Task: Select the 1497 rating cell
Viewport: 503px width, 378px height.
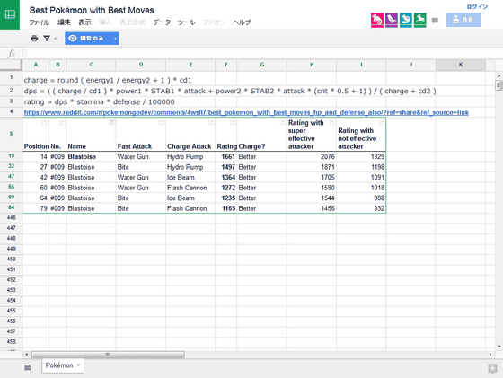Action: tap(226, 167)
